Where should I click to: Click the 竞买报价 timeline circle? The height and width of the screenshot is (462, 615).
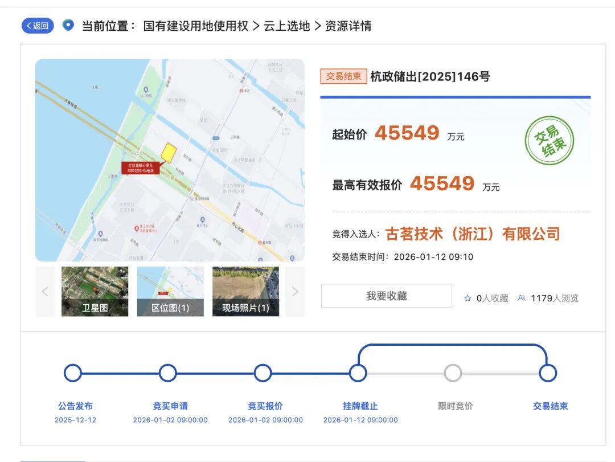(x=263, y=373)
